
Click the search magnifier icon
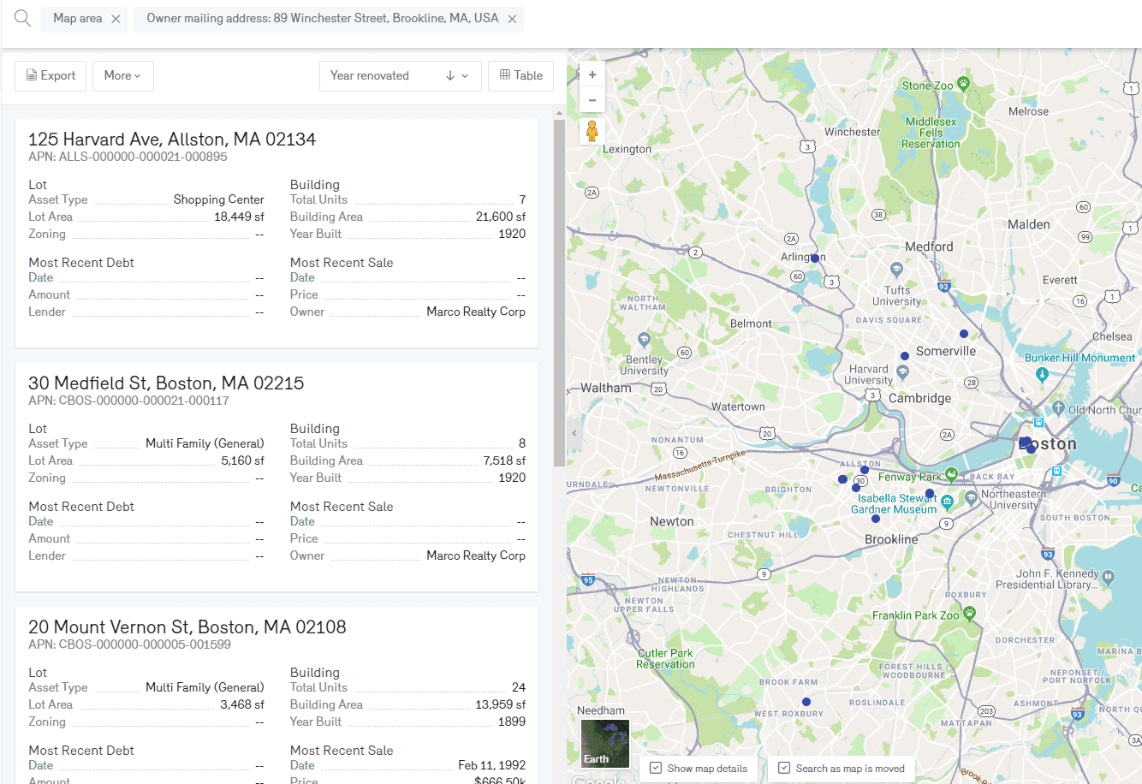(22, 19)
